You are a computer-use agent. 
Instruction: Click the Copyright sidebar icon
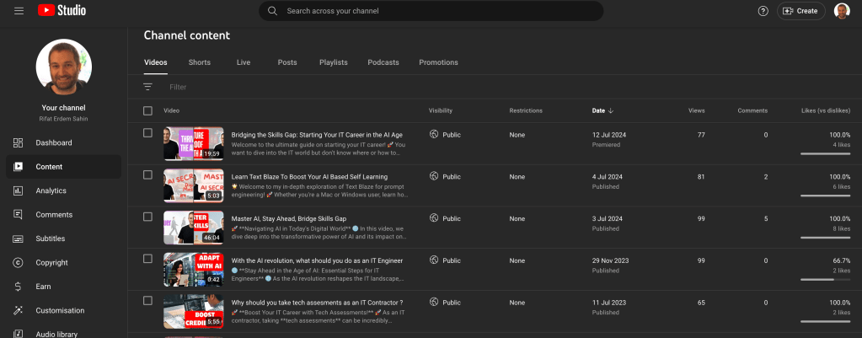click(x=19, y=263)
